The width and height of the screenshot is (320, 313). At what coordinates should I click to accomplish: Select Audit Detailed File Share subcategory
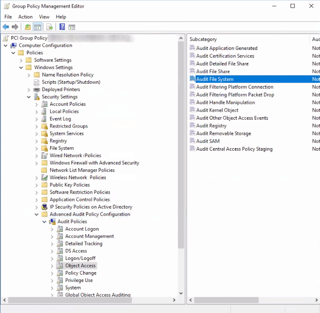pyautogui.click(x=222, y=64)
